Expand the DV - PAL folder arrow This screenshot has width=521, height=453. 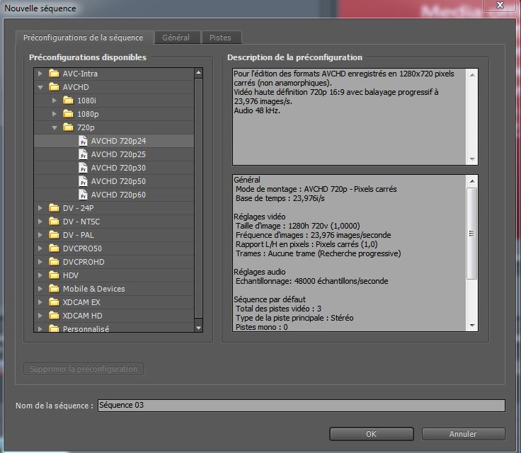click(40, 235)
